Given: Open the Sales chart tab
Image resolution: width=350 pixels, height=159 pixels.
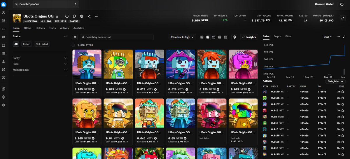Looking at the screenshot, I should tap(266, 36).
